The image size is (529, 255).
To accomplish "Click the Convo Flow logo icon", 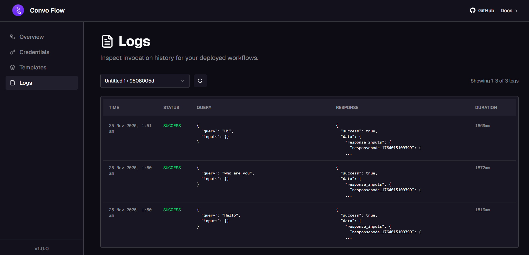I will tap(18, 10).
